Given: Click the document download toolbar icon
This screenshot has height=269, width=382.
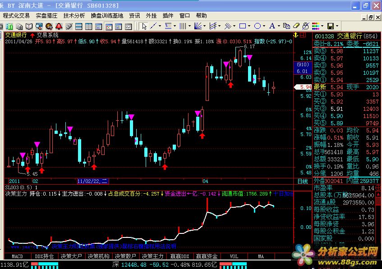Looking at the screenshot, I should [x=19, y=26].
